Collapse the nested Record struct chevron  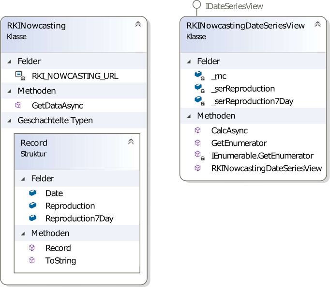point(131,142)
